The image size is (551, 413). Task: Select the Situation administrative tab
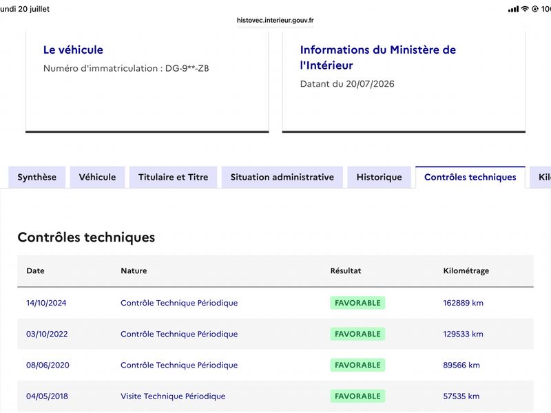click(x=282, y=177)
